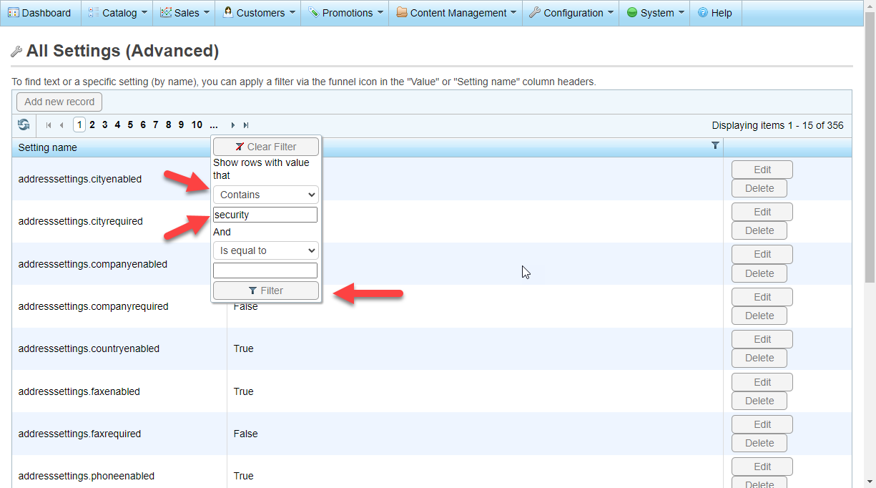Expand the Catalog dropdown menu

tap(118, 13)
